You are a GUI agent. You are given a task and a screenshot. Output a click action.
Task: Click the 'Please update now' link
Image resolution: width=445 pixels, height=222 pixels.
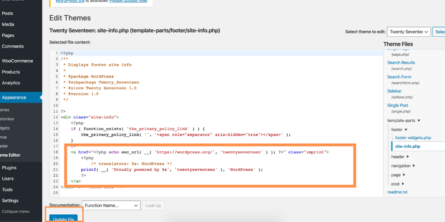pyautogui.click(x=128, y=1)
